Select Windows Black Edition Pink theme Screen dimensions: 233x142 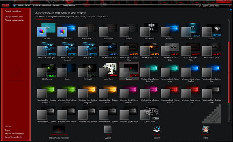pos(150,94)
